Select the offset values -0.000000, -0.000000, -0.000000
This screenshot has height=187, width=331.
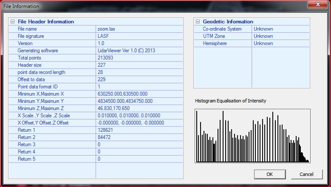pos(131,123)
